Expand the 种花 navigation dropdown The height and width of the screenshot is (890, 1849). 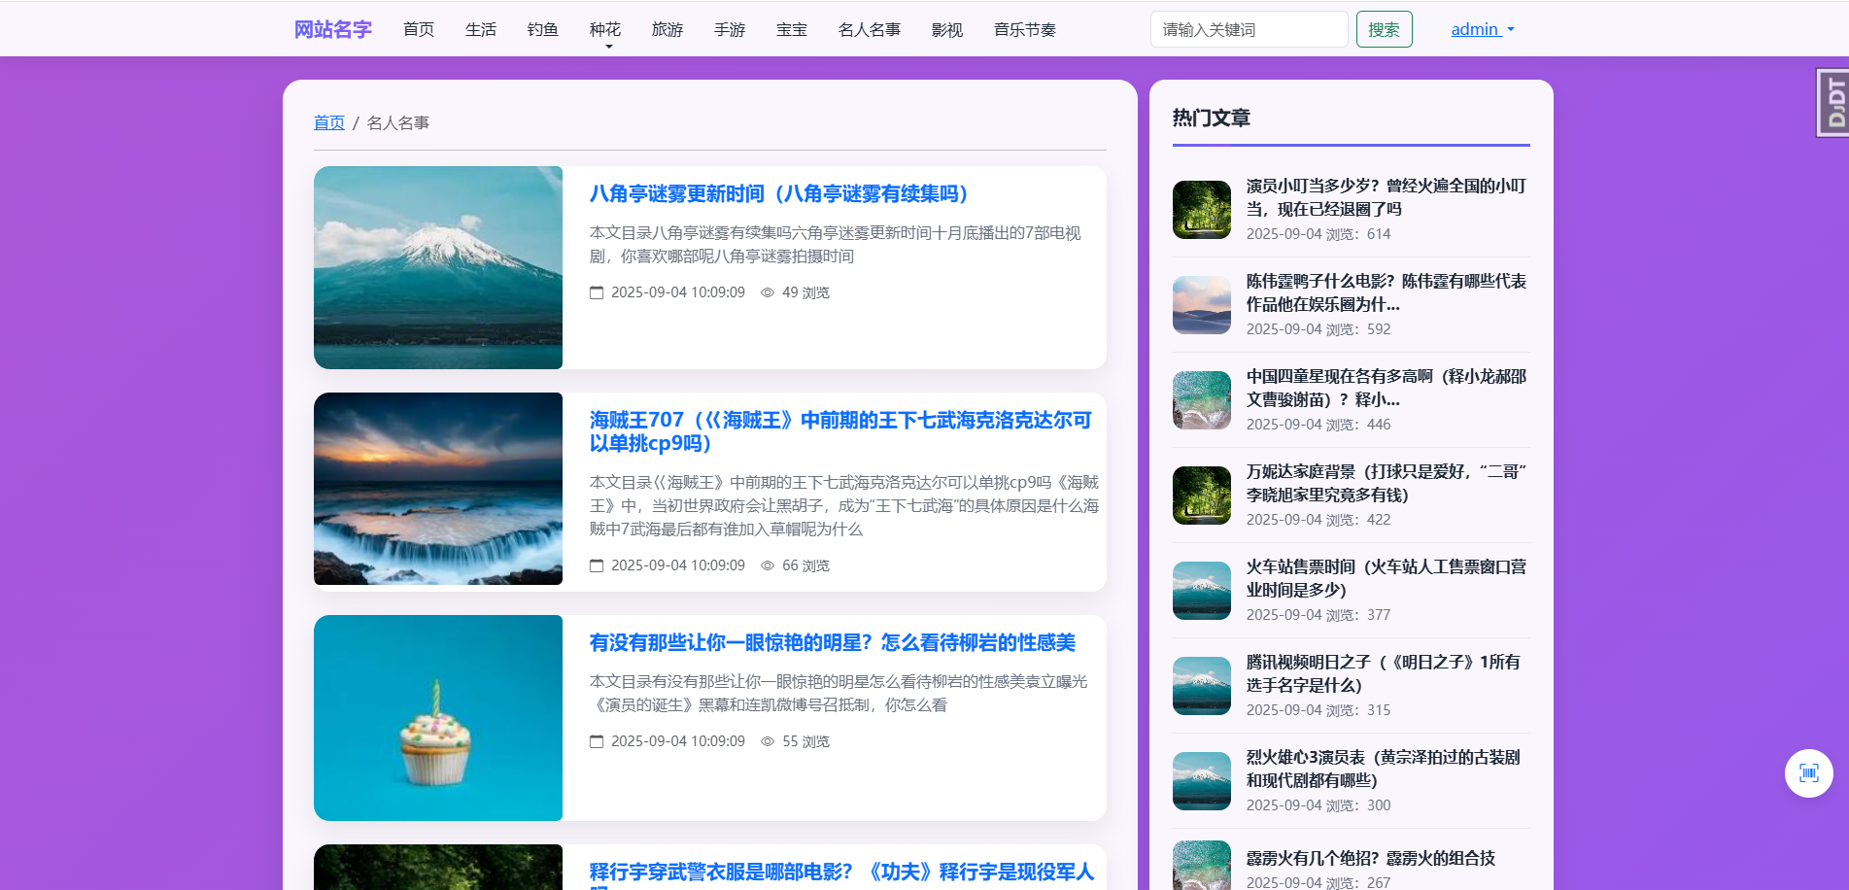pyautogui.click(x=605, y=29)
